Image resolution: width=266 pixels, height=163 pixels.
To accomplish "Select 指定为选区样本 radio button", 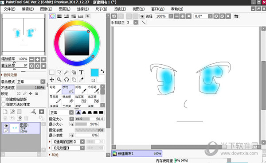I will coord(3,105).
